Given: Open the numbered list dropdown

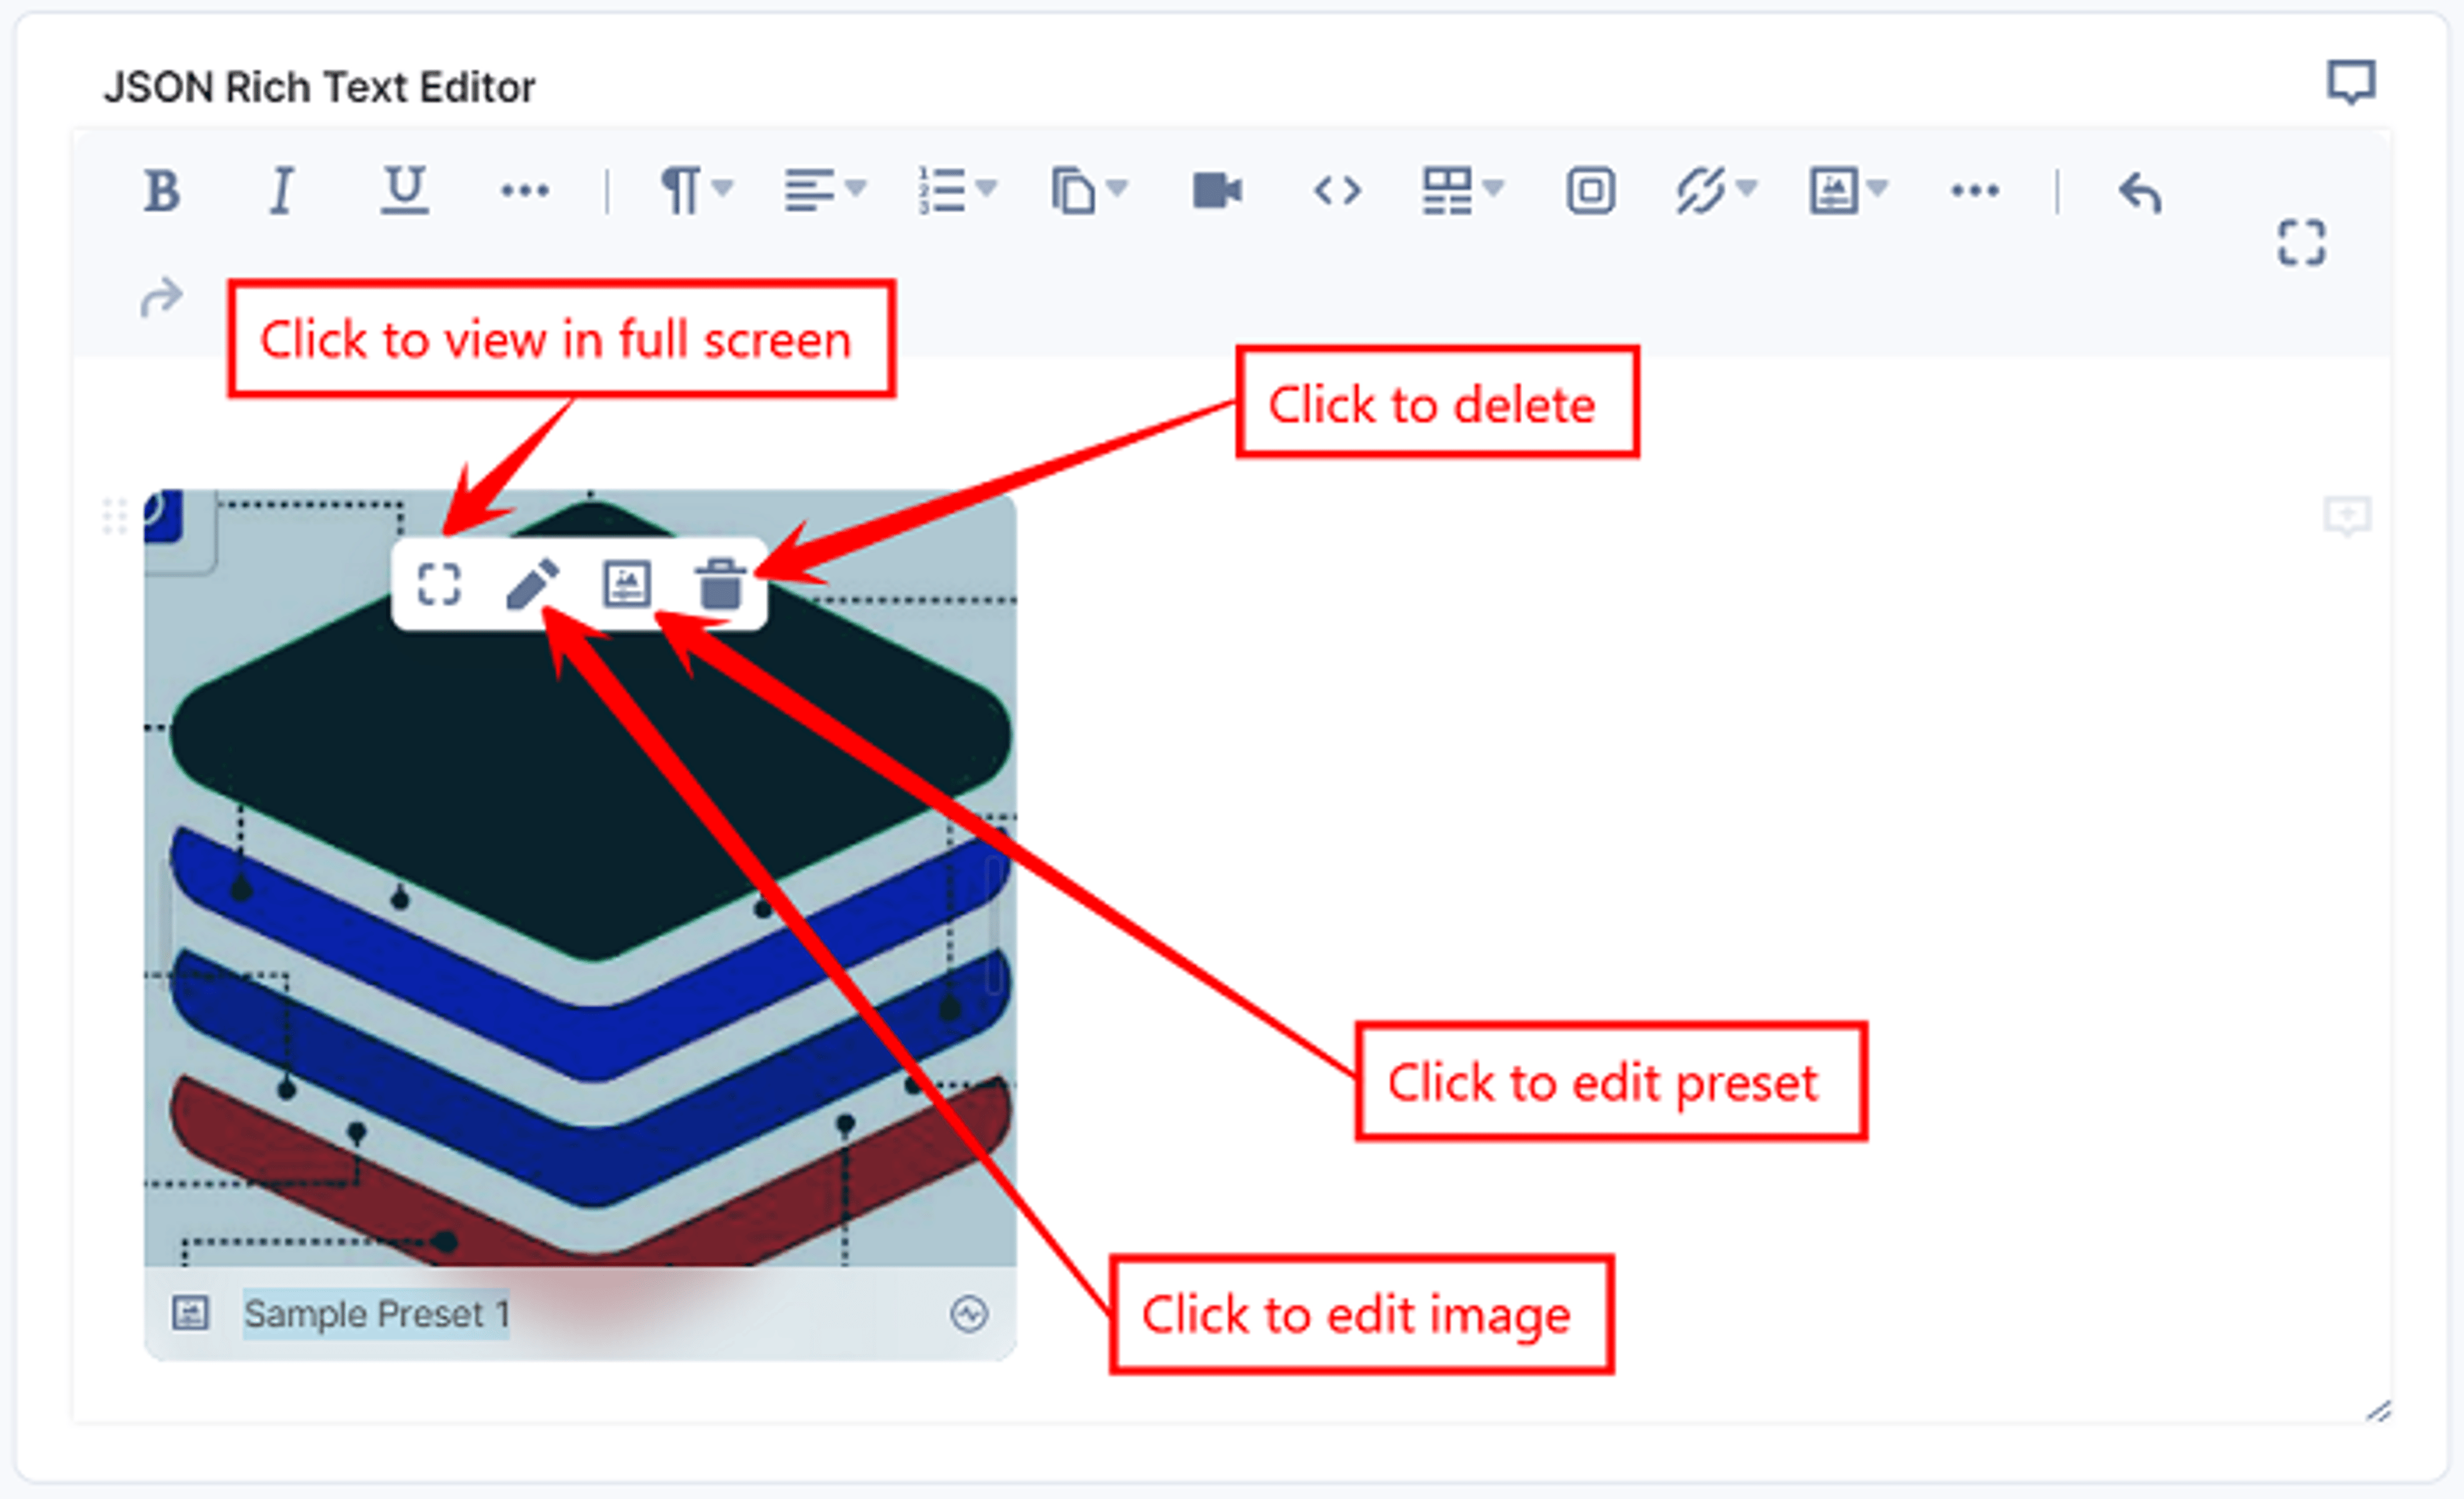Looking at the screenshot, I should tap(958, 190).
